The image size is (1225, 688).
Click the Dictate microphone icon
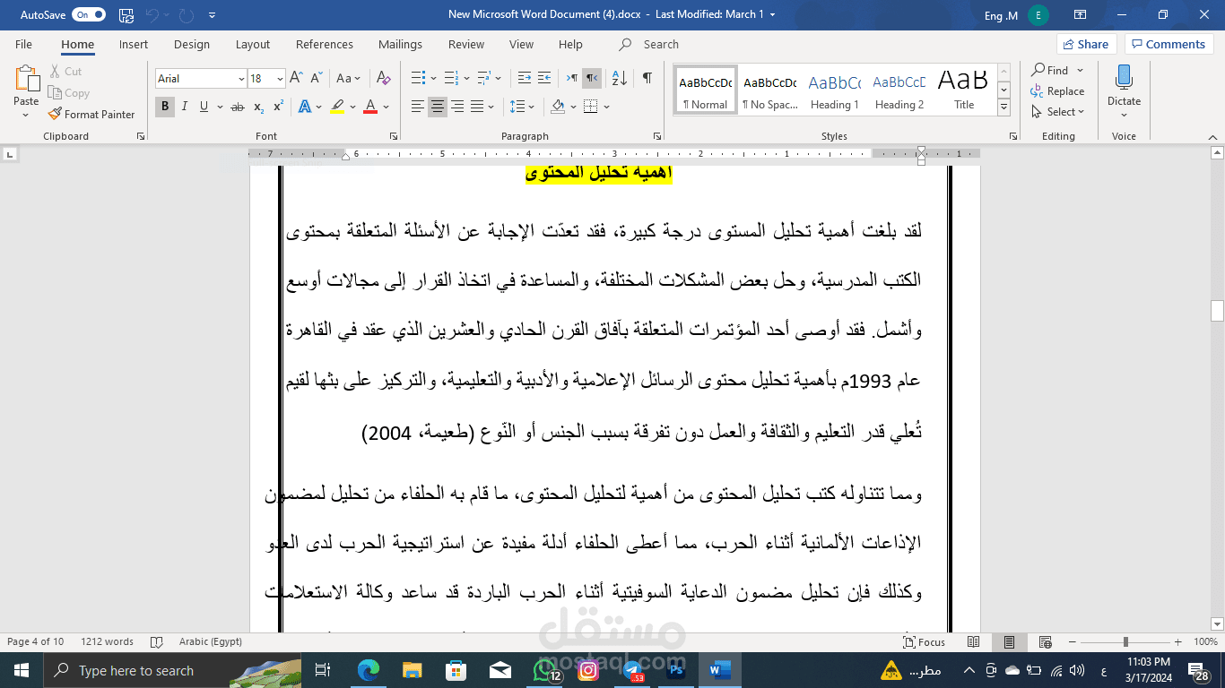tap(1124, 79)
